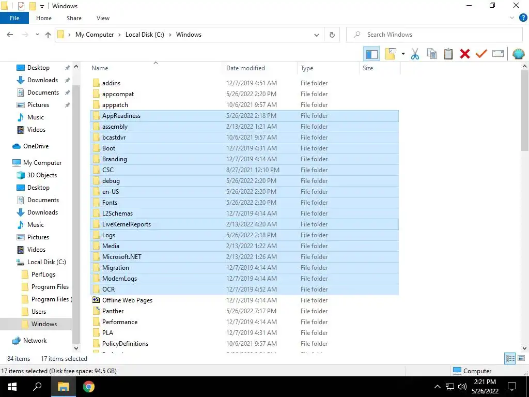
Task: Click the New Folder icon in title bar
Action: click(33, 6)
